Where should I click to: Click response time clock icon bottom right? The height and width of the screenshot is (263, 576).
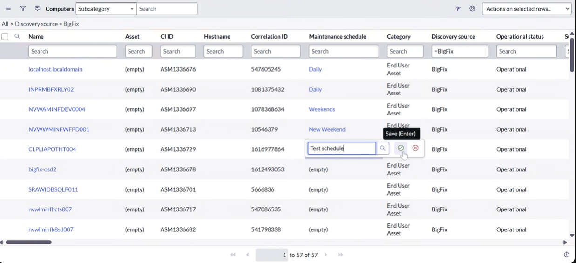click(567, 255)
